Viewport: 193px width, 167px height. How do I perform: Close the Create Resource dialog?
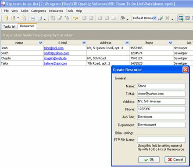click(x=185, y=69)
